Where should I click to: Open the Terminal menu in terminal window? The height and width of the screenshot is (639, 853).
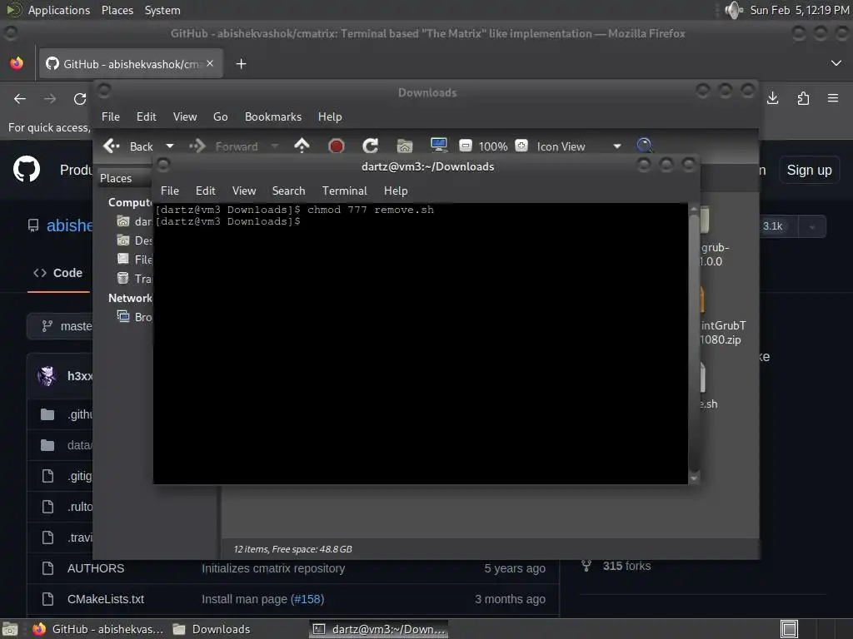tap(344, 191)
